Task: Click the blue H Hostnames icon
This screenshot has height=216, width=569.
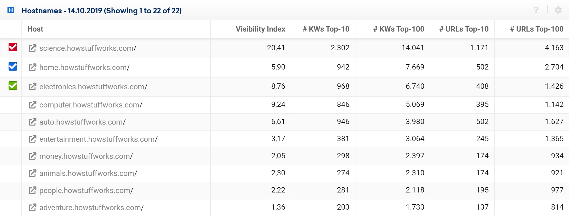Action: tap(11, 10)
